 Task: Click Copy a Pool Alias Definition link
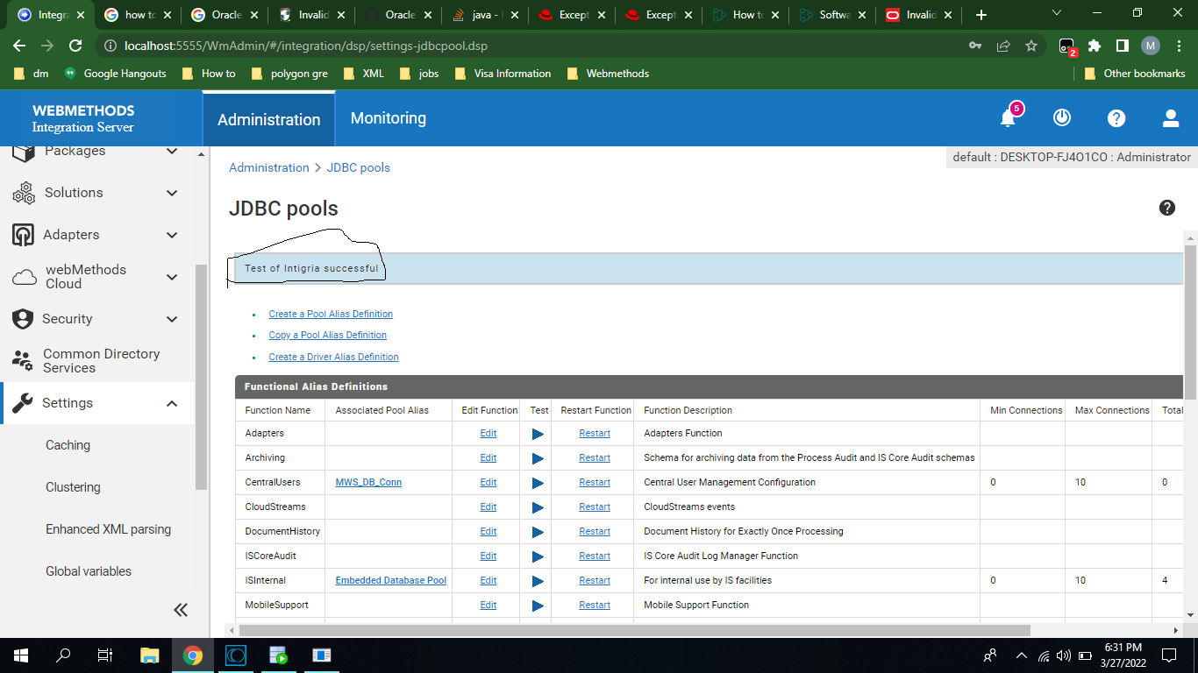click(327, 335)
